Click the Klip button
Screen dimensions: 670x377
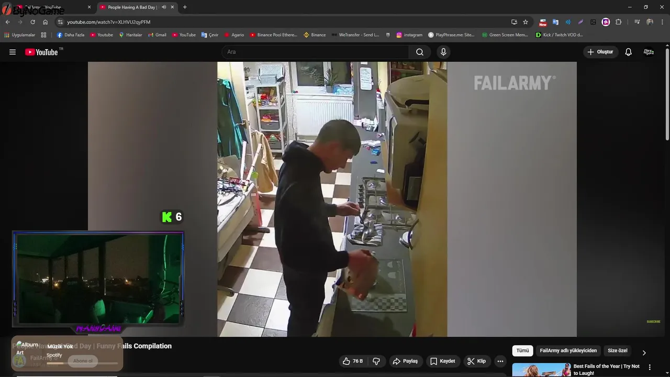click(x=476, y=361)
